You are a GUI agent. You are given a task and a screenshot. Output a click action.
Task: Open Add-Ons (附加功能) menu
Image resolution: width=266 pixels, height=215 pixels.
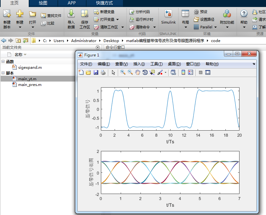point(227,19)
